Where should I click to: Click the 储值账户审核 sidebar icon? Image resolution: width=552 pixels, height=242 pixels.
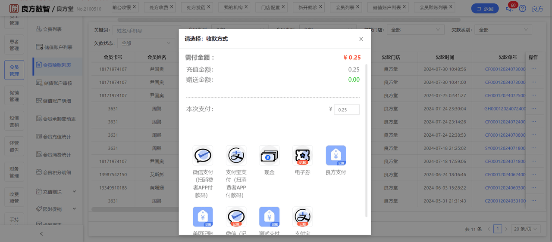pyautogui.click(x=38, y=83)
